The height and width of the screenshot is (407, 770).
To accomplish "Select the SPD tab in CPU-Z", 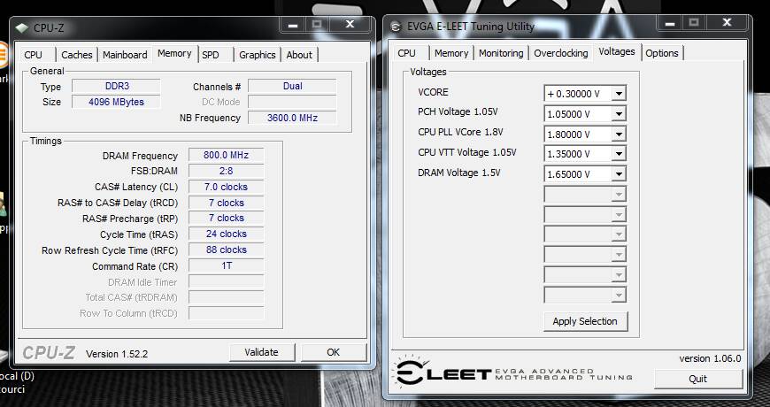I will (x=211, y=55).
